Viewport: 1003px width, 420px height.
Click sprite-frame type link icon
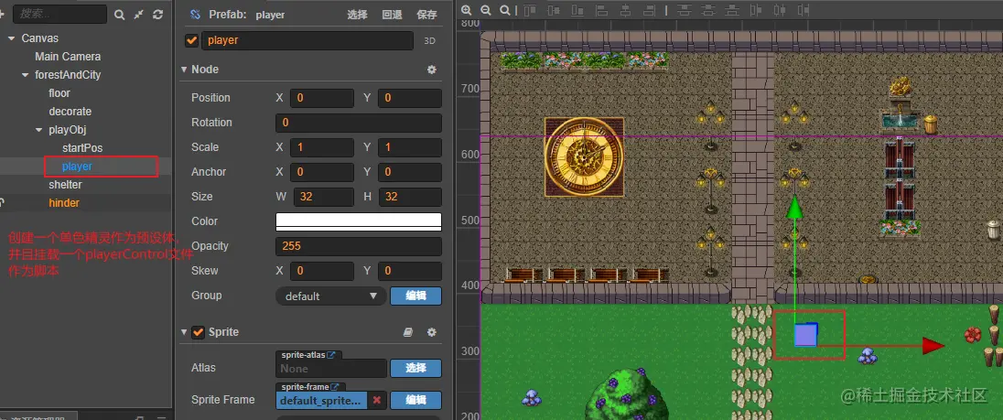pos(334,387)
